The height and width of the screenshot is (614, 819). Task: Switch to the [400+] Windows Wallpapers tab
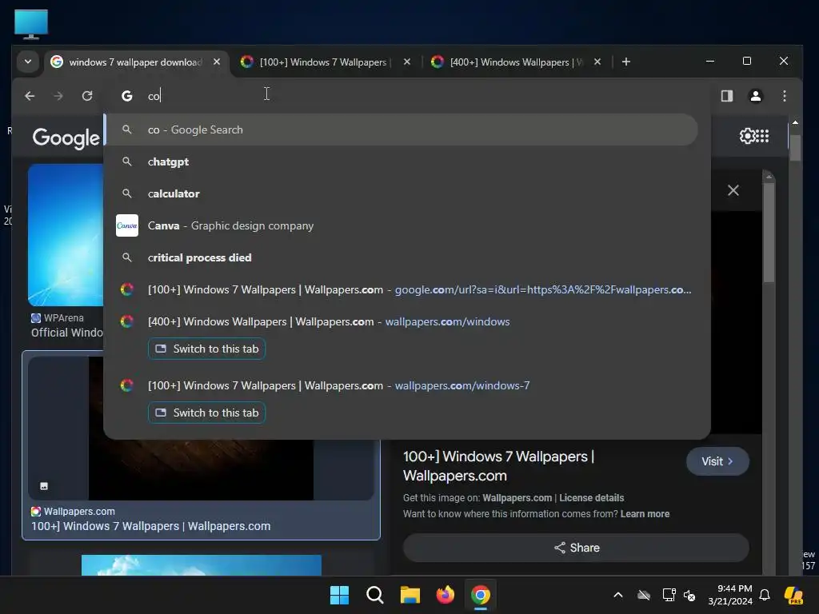[516, 62]
